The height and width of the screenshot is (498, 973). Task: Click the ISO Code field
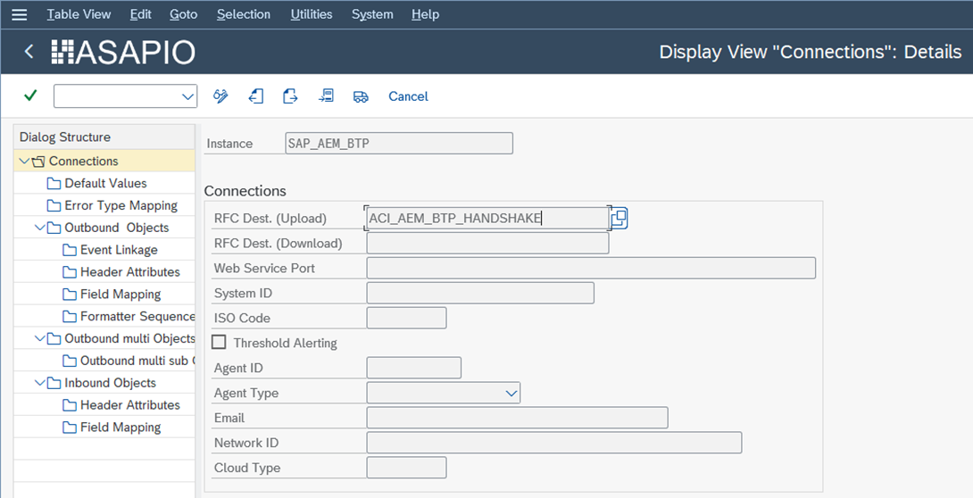click(x=406, y=318)
